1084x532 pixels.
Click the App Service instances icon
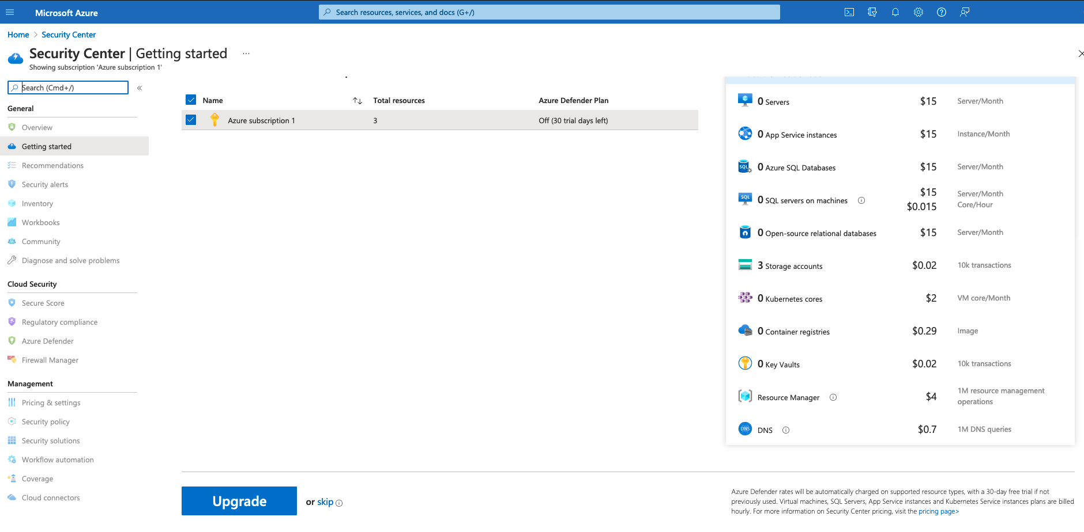745,133
